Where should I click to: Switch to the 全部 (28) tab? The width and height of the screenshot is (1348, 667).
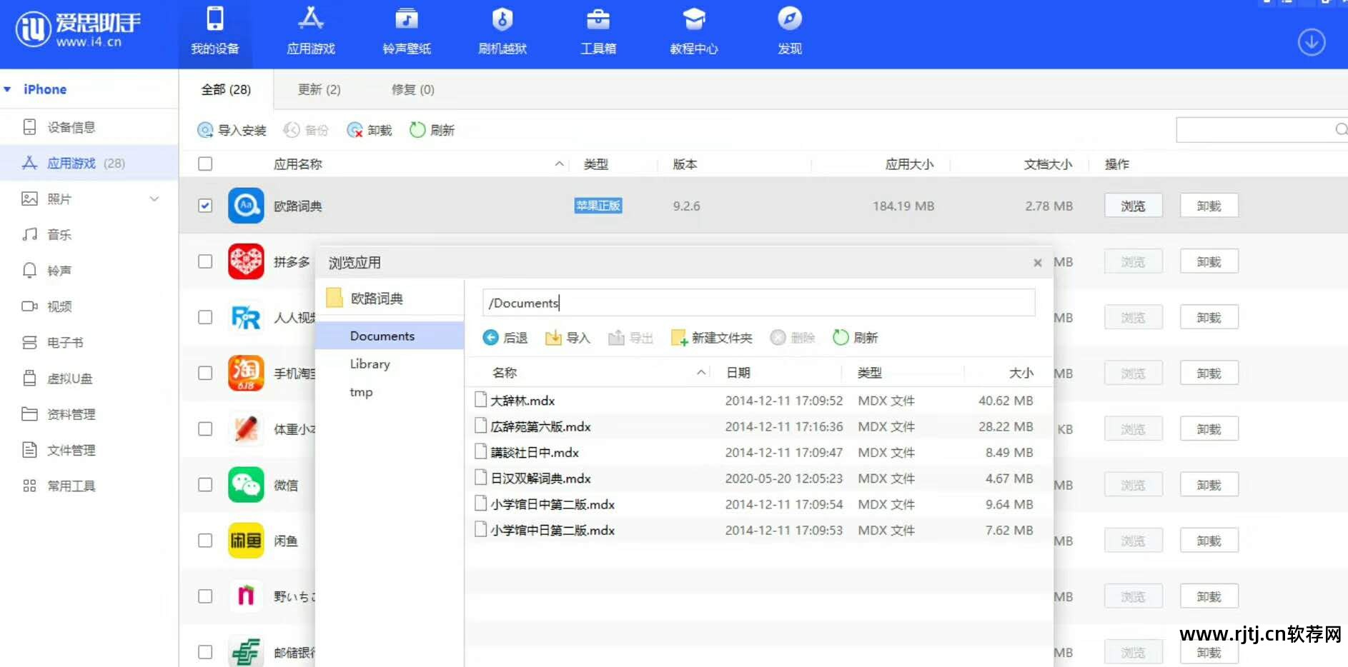[x=226, y=89]
